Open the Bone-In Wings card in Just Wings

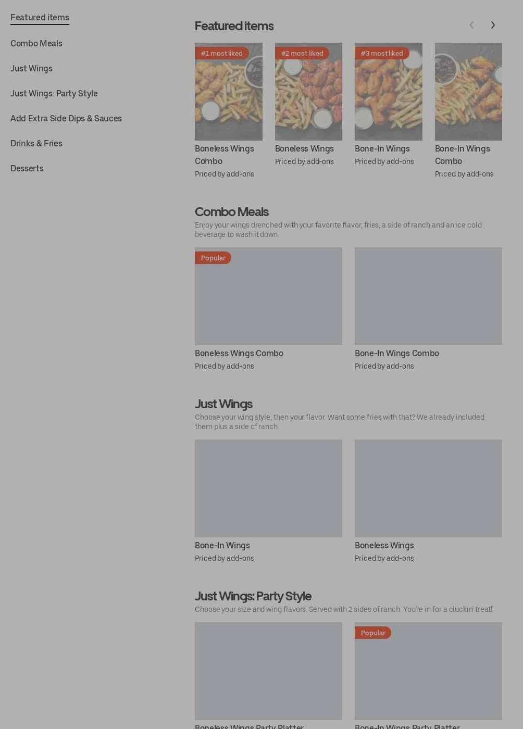268,488
